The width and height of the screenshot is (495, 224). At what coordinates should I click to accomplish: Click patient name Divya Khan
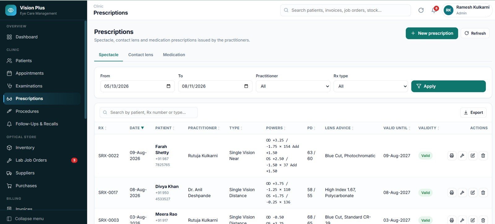pos(167,187)
